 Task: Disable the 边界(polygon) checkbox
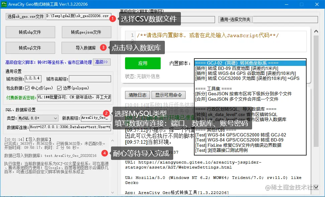coord(59,88)
